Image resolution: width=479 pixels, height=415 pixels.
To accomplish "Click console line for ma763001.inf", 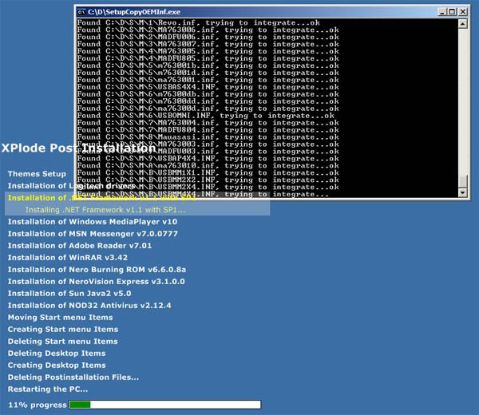I will [208, 80].
